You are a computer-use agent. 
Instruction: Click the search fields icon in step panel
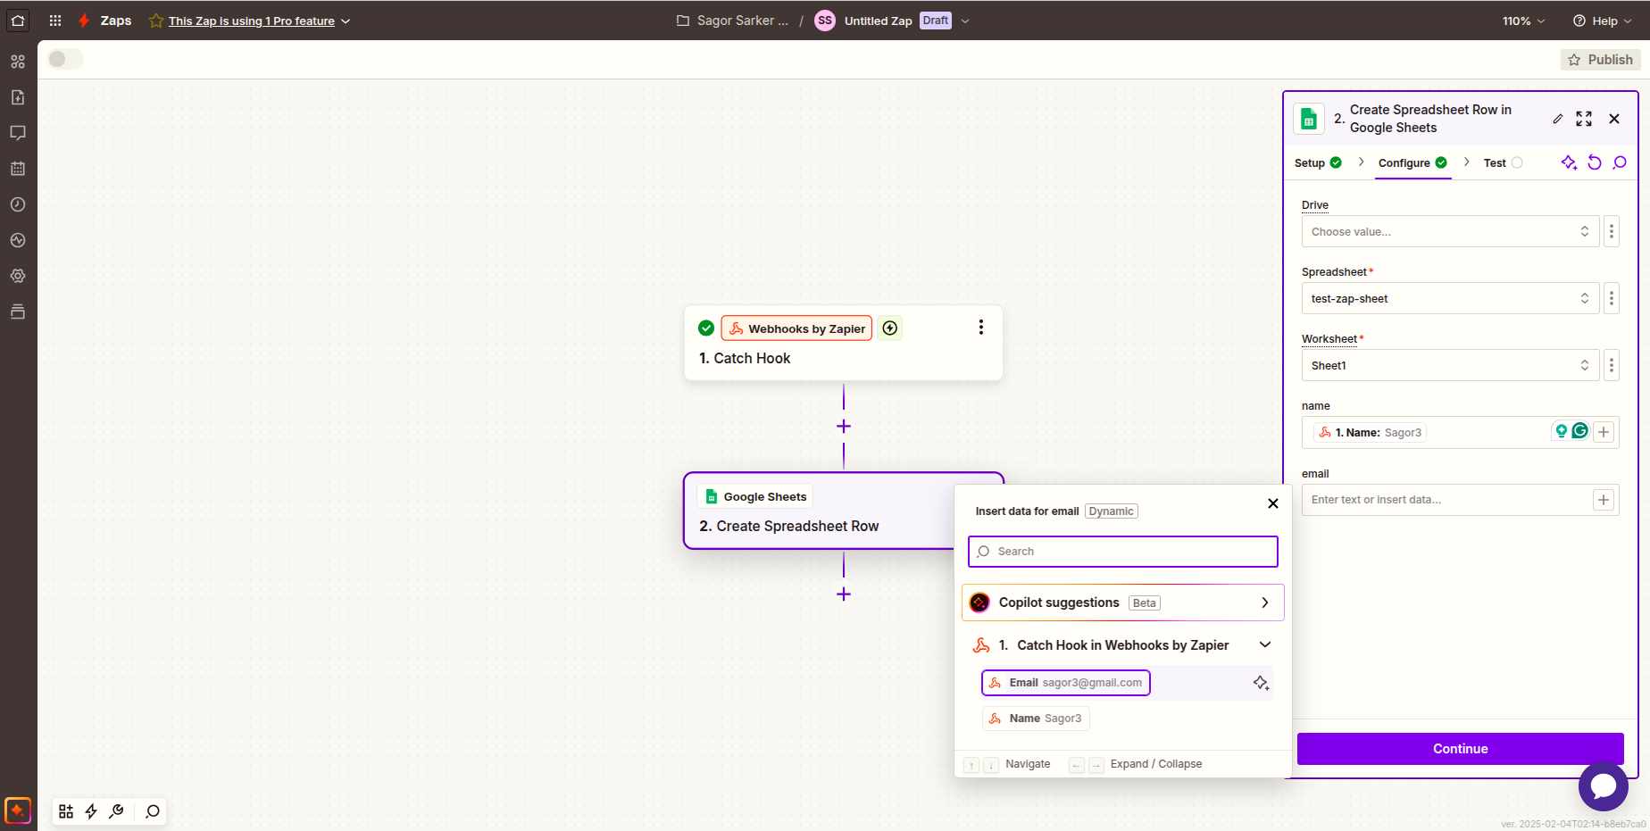[1620, 162]
